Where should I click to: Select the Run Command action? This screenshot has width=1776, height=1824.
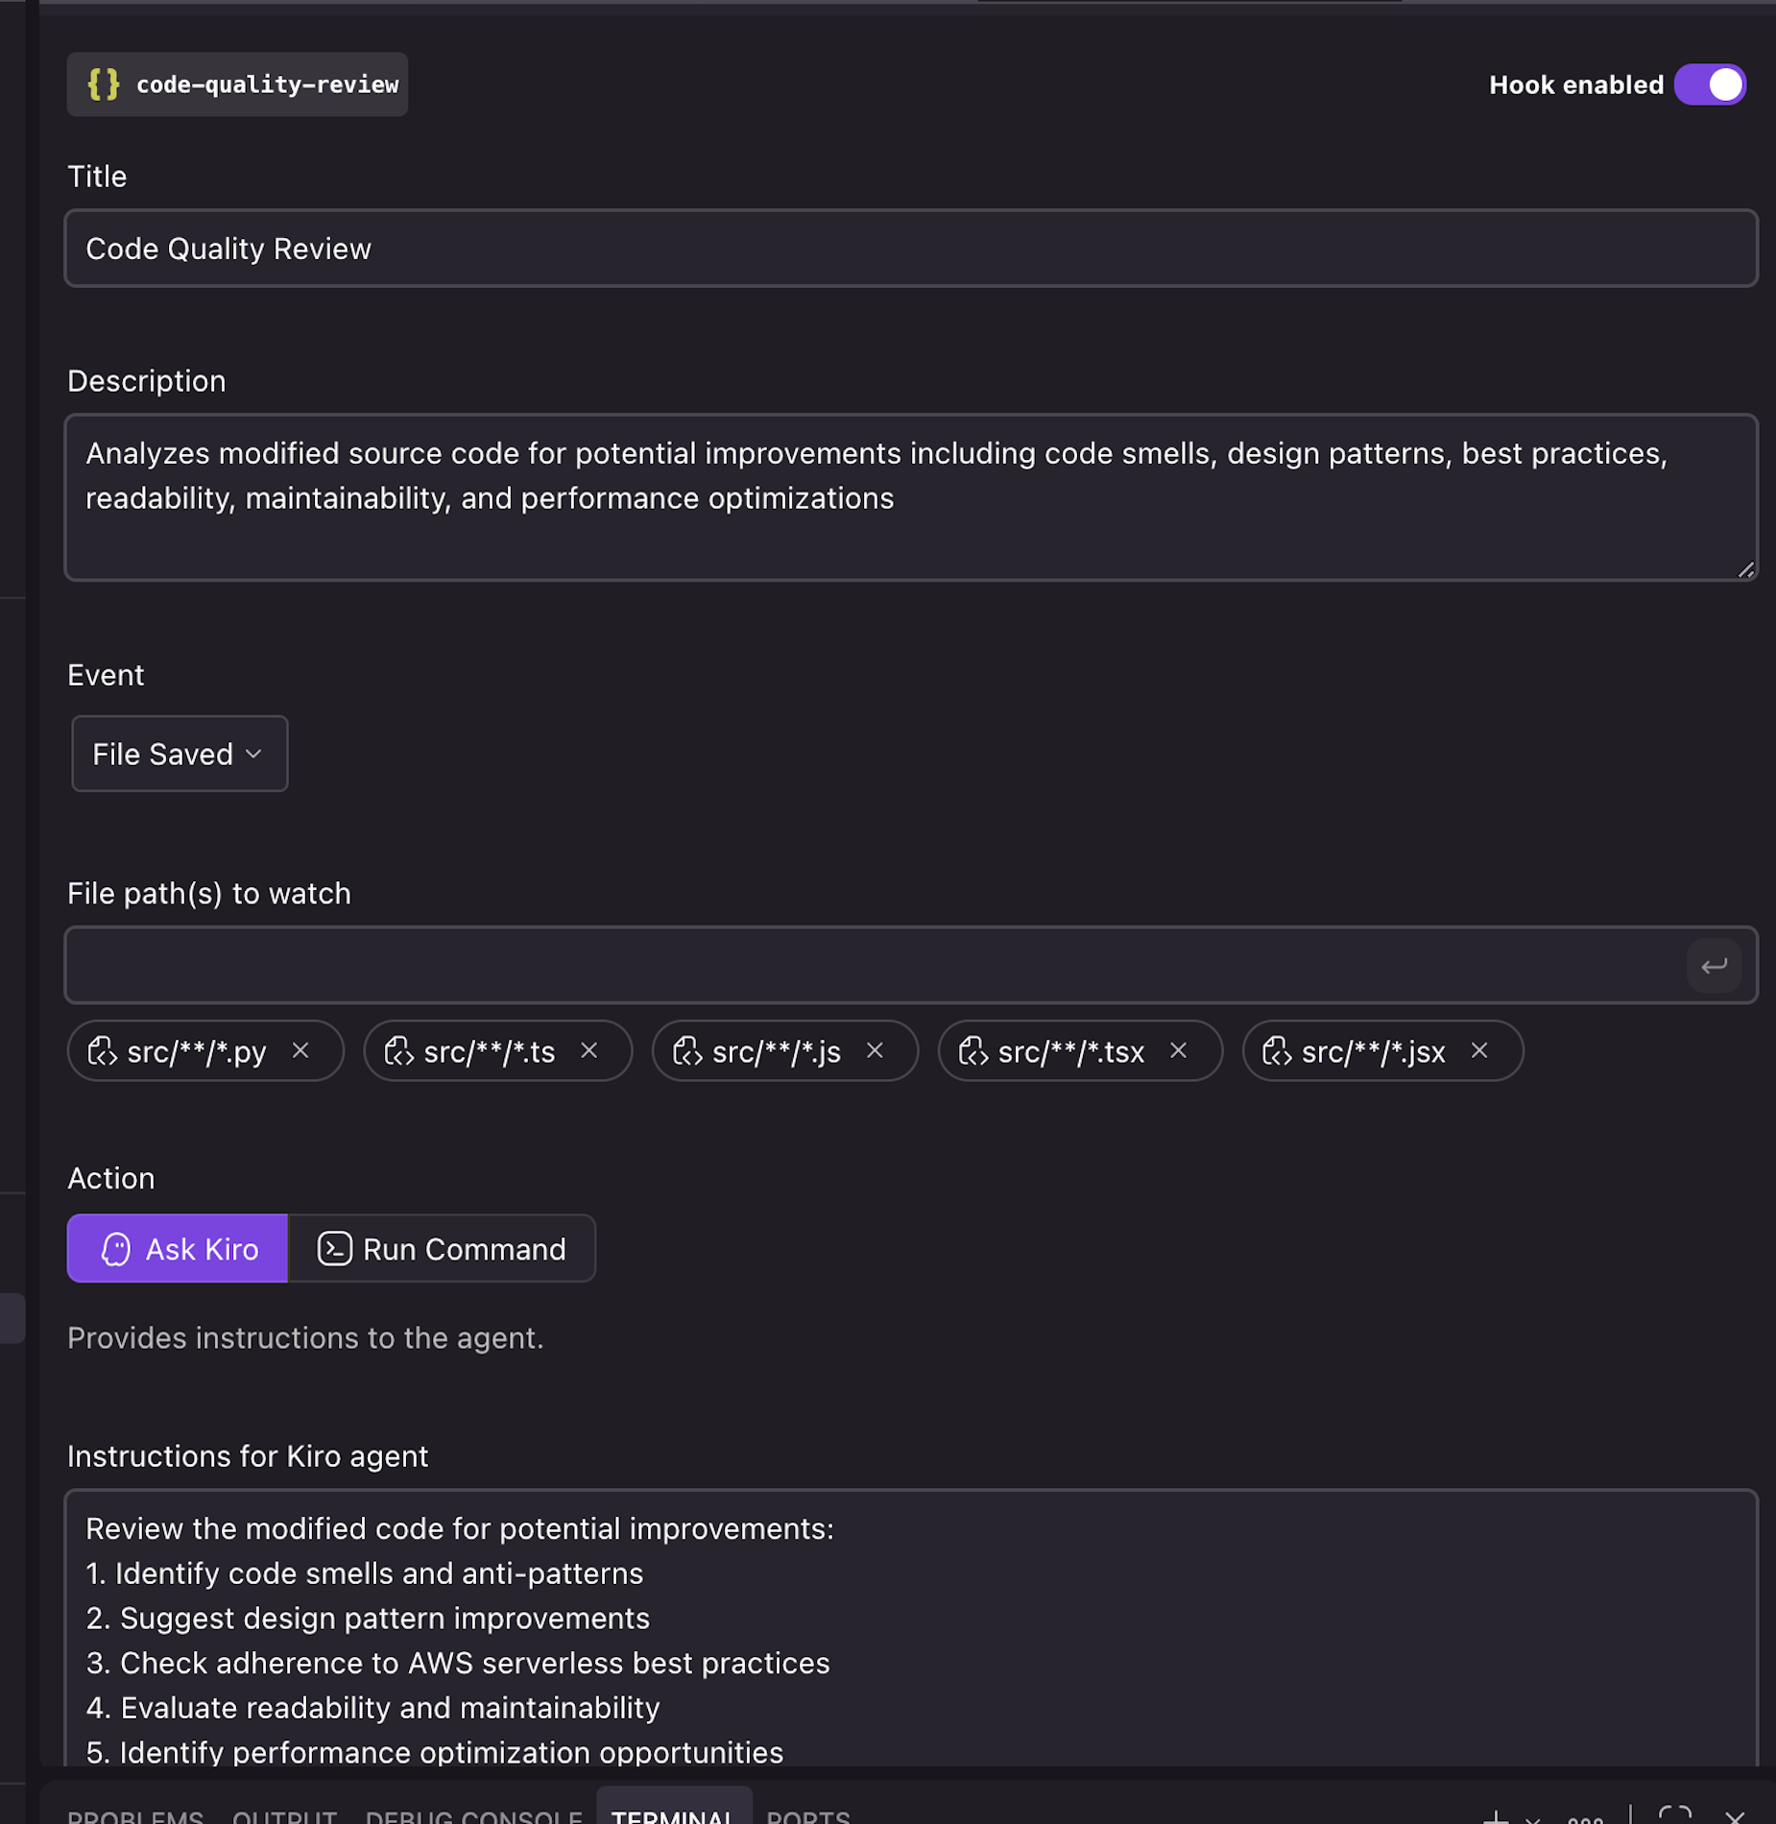(x=442, y=1248)
